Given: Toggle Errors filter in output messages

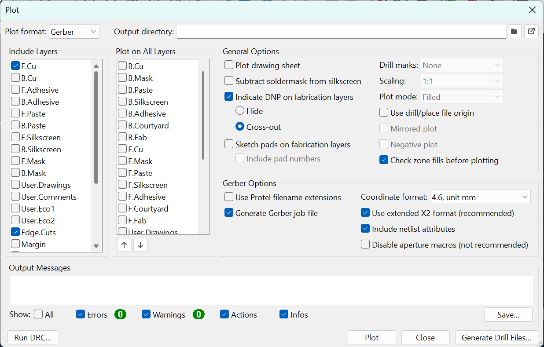Looking at the screenshot, I should click(81, 314).
